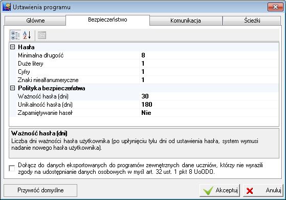Edit the password uniqueness value 180
286x200 pixels.
[x=209, y=105]
